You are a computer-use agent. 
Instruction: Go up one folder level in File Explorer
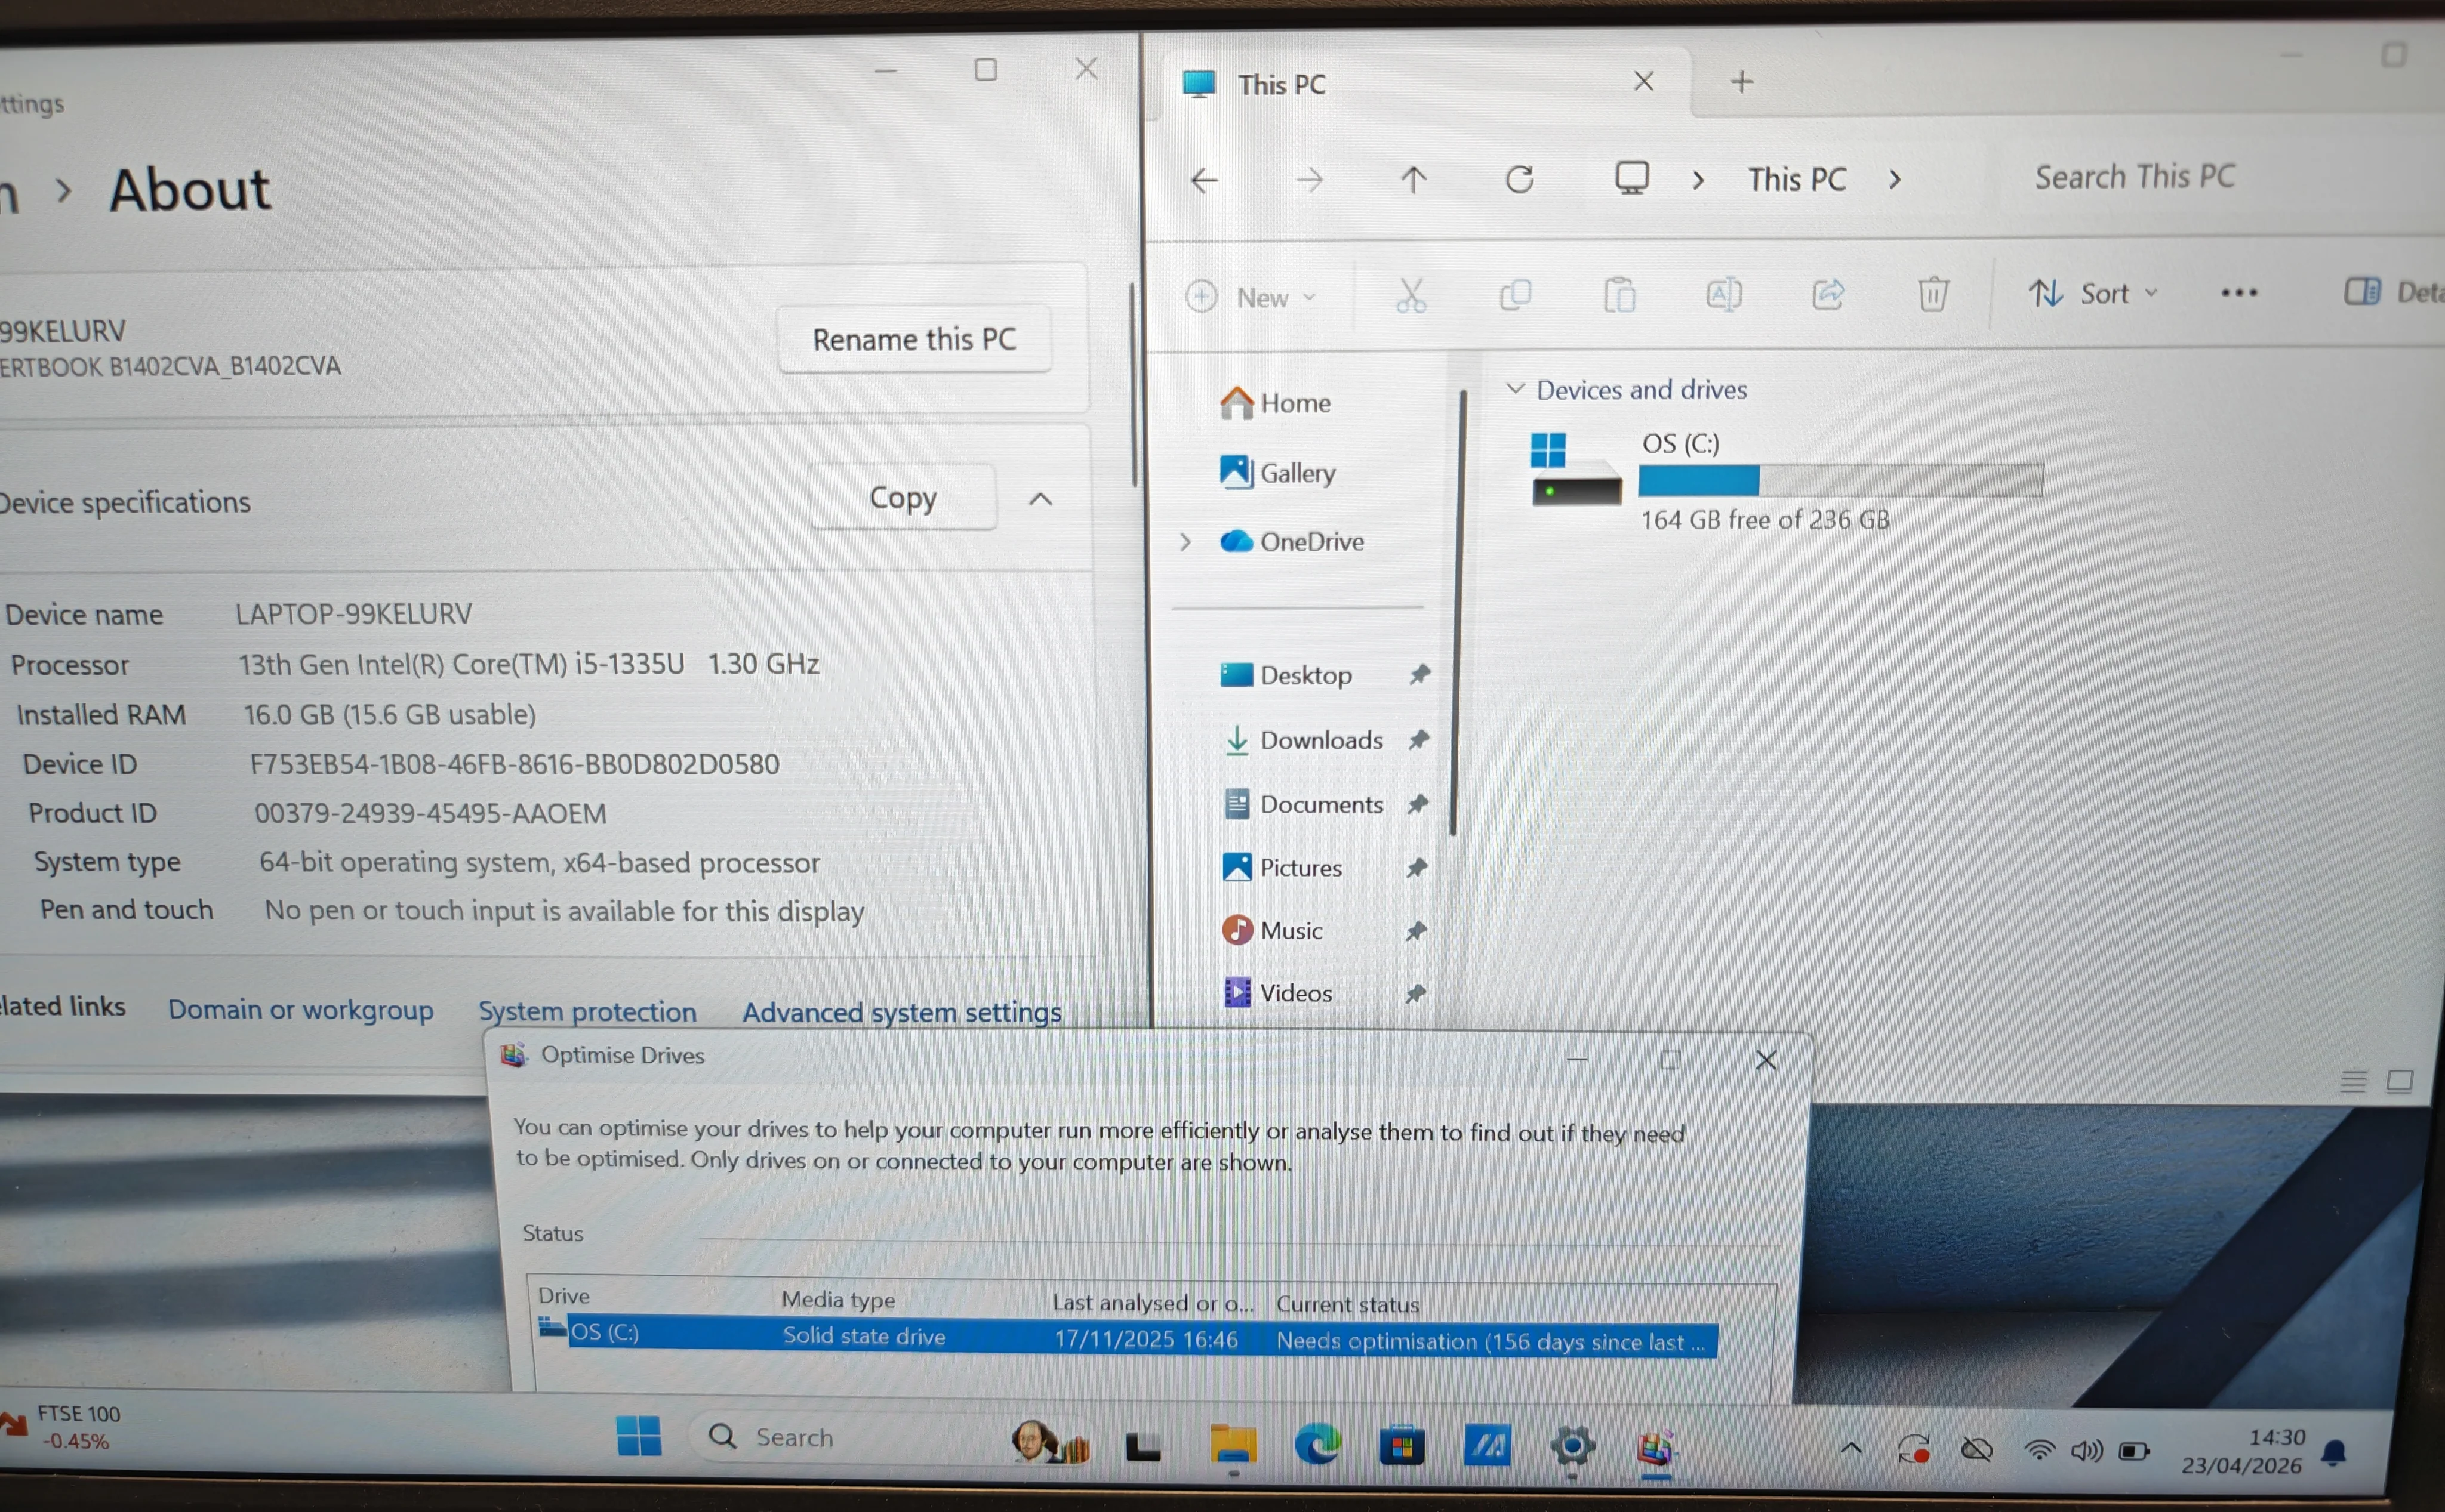1414,180
